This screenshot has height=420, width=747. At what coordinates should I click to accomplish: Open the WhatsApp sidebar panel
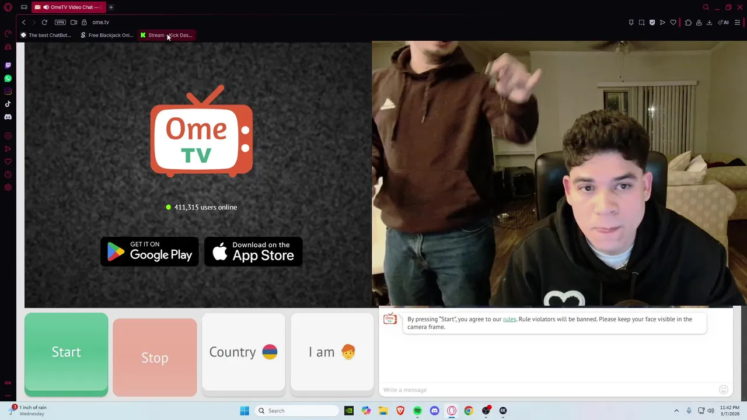[8, 78]
